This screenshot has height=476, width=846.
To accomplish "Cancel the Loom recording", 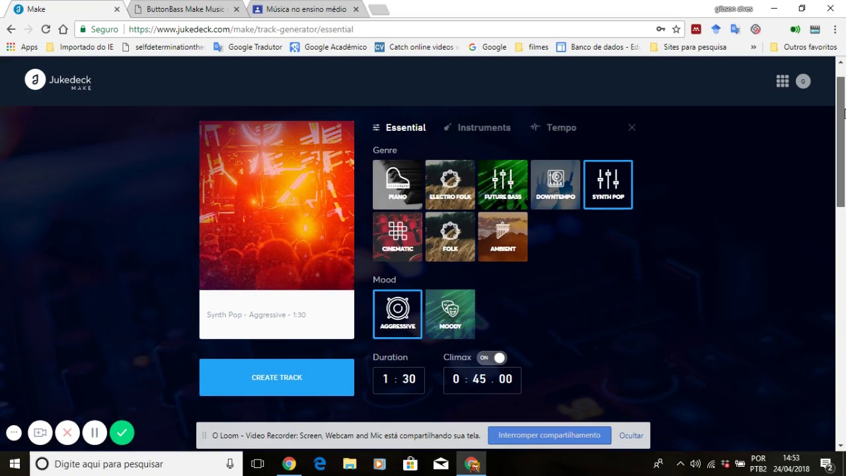I will pos(67,433).
